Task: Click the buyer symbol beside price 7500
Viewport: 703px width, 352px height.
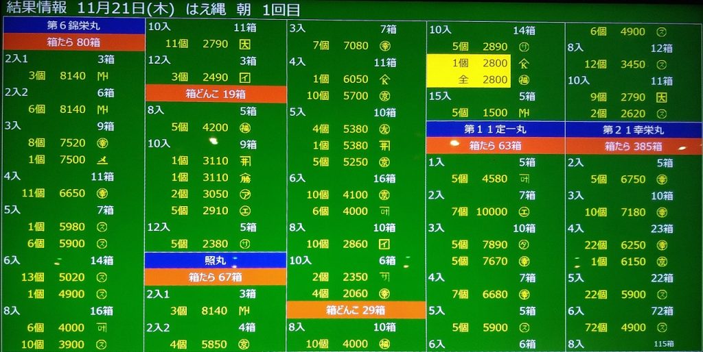Action: pyautogui.click(x=102, y=160)
